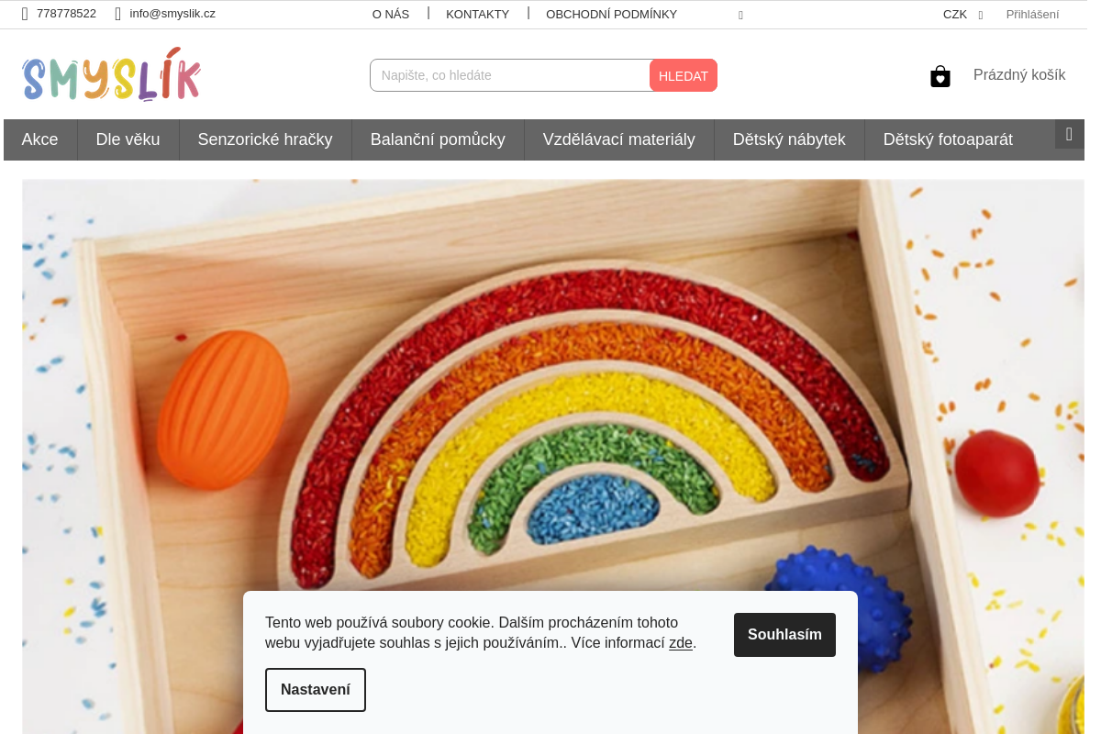Accept cookies with Souhlasím button

point(784,635)
